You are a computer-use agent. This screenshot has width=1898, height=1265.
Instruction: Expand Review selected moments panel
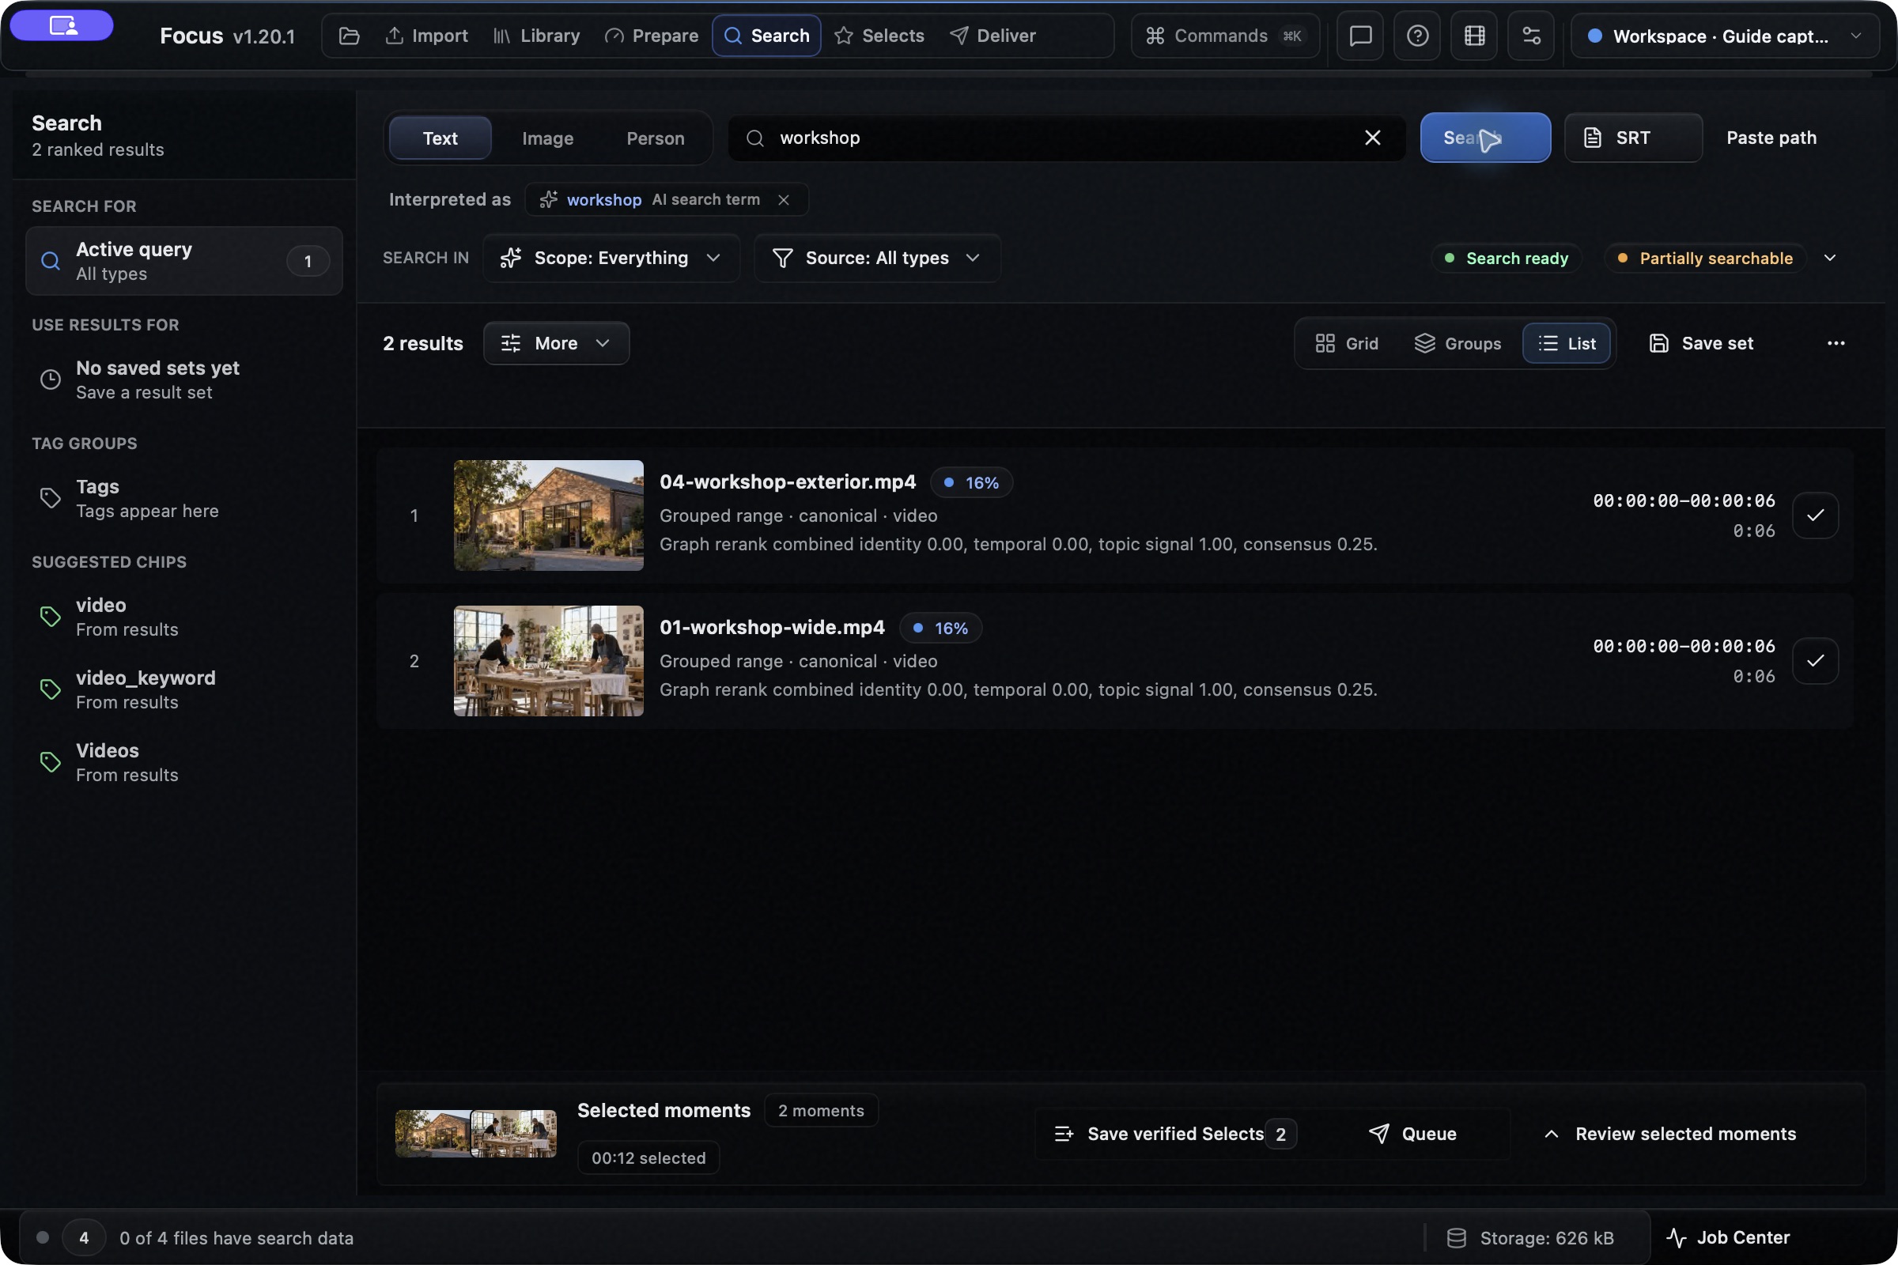(x=1669, y=1135)
